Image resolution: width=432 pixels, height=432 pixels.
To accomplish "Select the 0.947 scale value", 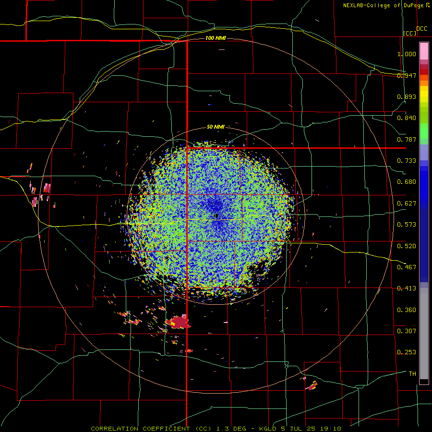I will pyautogui.click(x=407, y=75).
